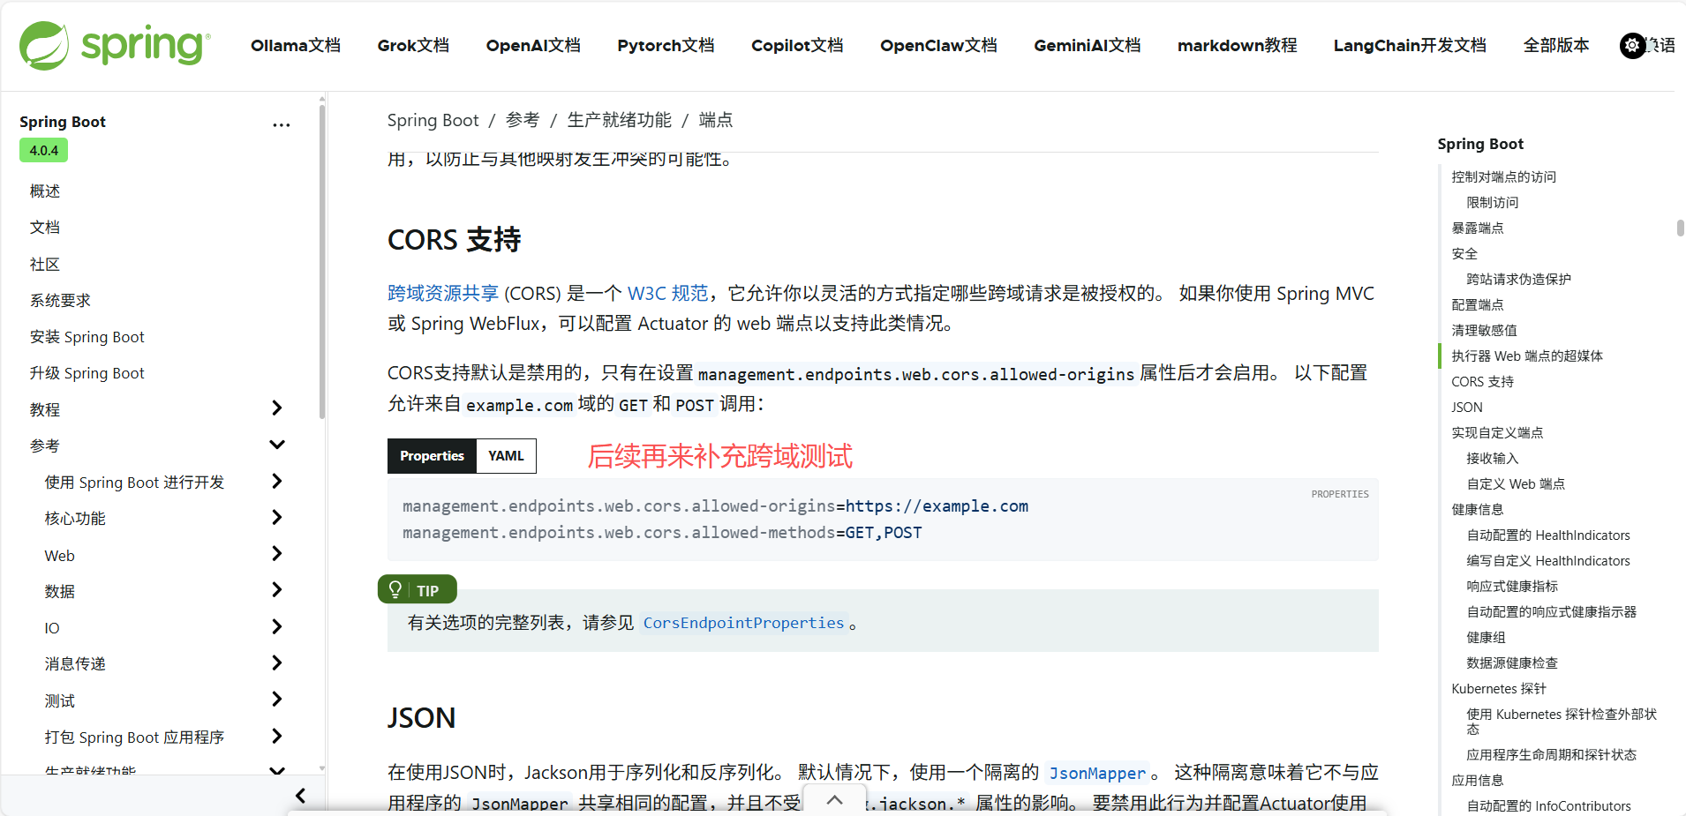This screenshot has width=1686, height=816.
Task: Open GeminiAI文档 in the top menu
Action: point(1088,45)
